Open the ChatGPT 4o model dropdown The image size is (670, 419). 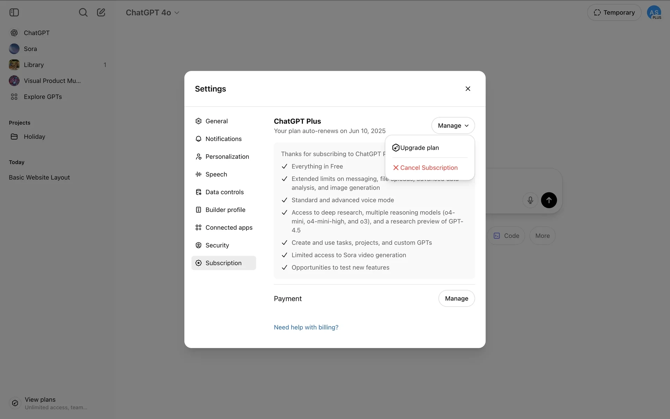click(152, 13)
